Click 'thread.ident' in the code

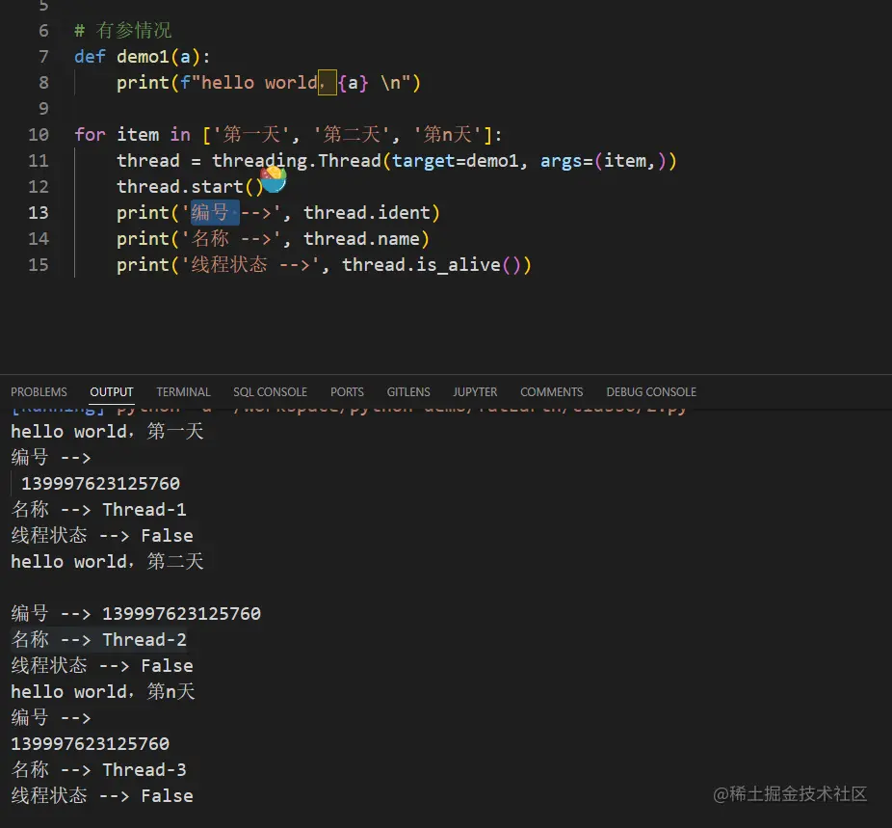tap(367, 213)
